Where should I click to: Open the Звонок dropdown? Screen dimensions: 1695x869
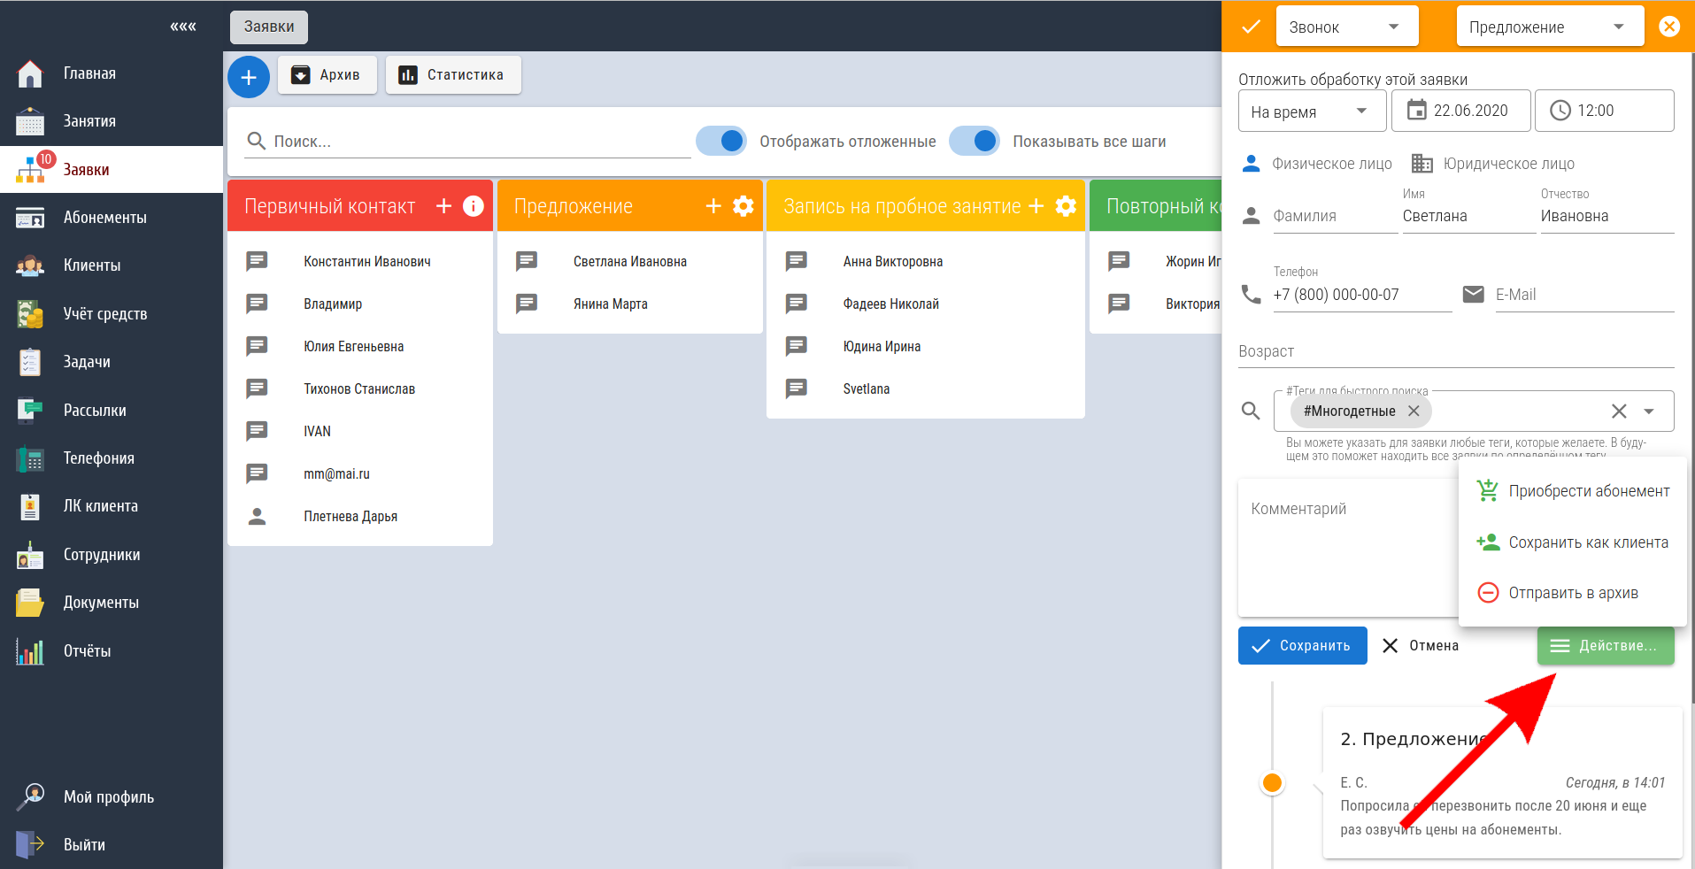[x=1347, y=27]
